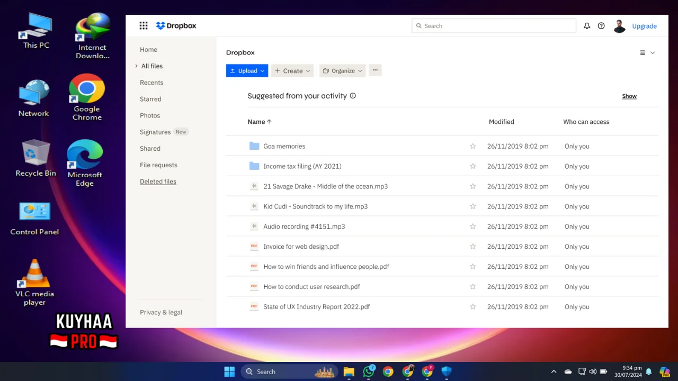Open WhatsApp from taskbar
This screenshot has height=381, width=678.
[369, 371]
